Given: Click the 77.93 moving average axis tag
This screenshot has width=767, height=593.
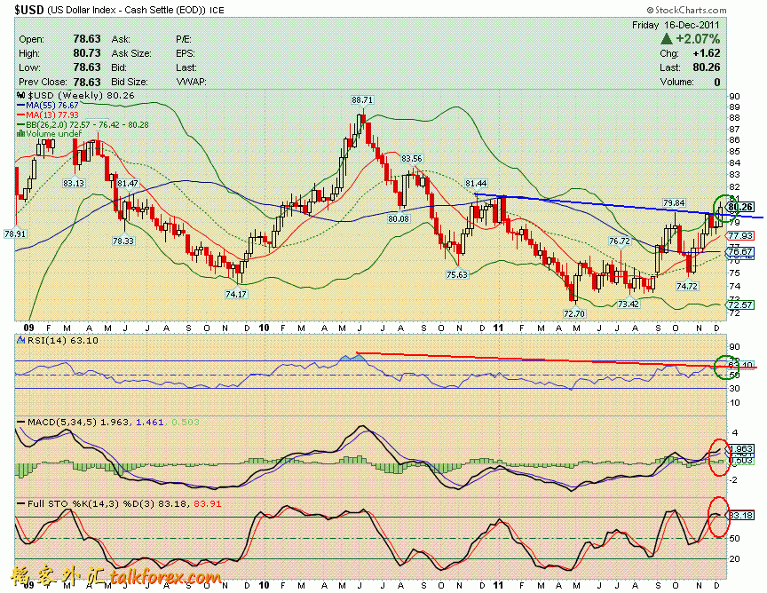Looking at the screenshot, I should [740, 236].
